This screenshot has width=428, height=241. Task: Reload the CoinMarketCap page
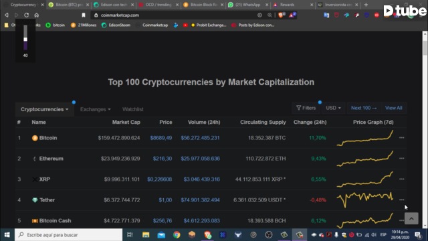click(27, 15)
